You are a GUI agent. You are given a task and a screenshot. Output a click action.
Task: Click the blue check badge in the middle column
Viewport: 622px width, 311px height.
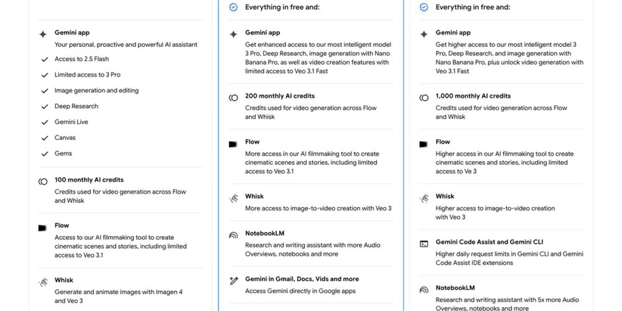coord(233,7)
